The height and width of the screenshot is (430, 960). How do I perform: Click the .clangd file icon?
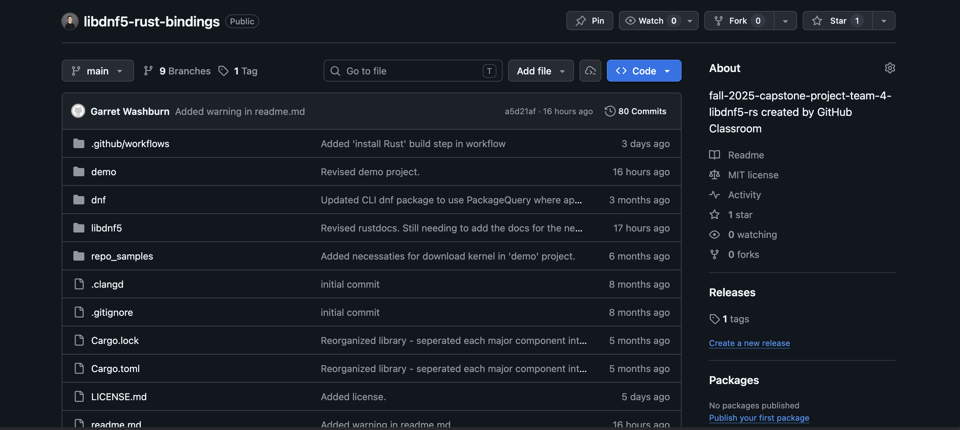click(x=79, y=284)
